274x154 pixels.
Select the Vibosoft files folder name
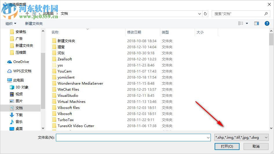[68, 107]
